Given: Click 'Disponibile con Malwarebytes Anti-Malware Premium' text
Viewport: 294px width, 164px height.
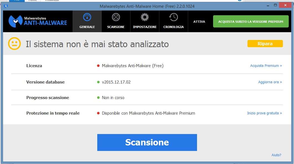Looking at the screenshot, I should 149,113.
